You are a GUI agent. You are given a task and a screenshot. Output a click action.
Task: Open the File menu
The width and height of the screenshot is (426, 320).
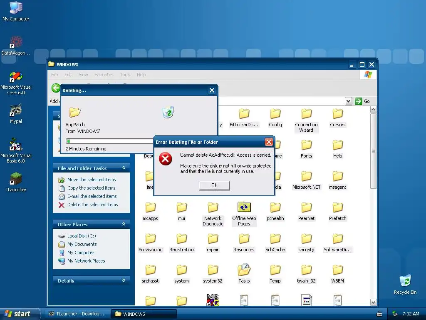pyautogui.click(x=54, y=75)
